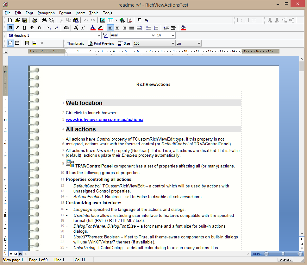The image size is (307, 265).
Task: Toggle superscript on the formatting toolbar
Action: tap(56, 28)
